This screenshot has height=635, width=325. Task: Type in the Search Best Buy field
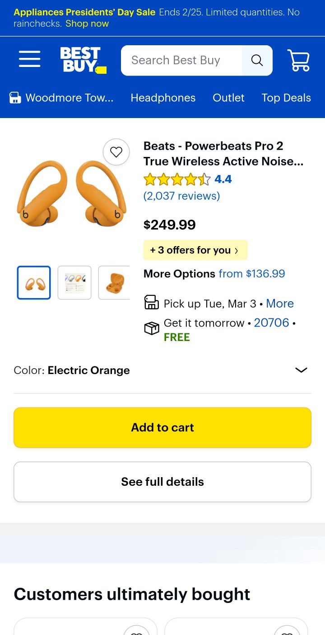[x=181, y=60]
